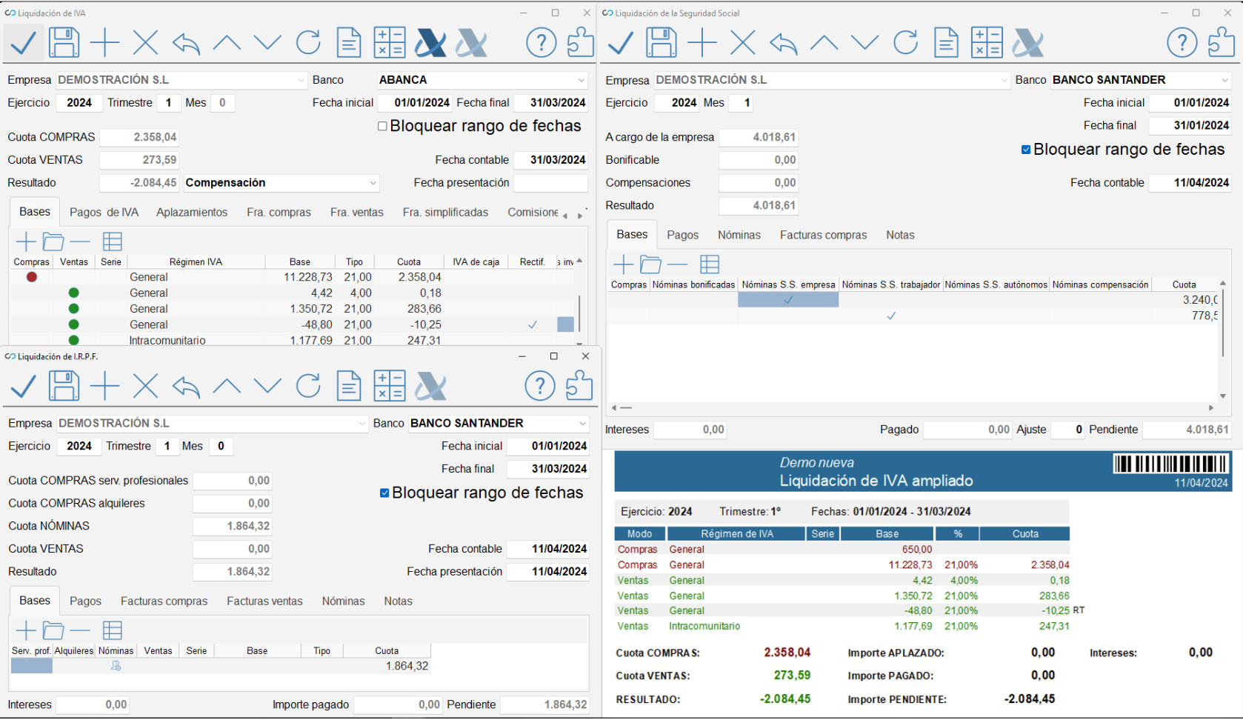
Task: Click Ajuste field in Seguridad Social window
Action: coord(1068,430)
